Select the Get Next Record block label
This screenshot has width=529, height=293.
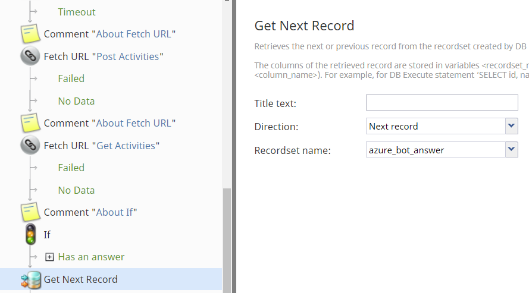point(81,279)
